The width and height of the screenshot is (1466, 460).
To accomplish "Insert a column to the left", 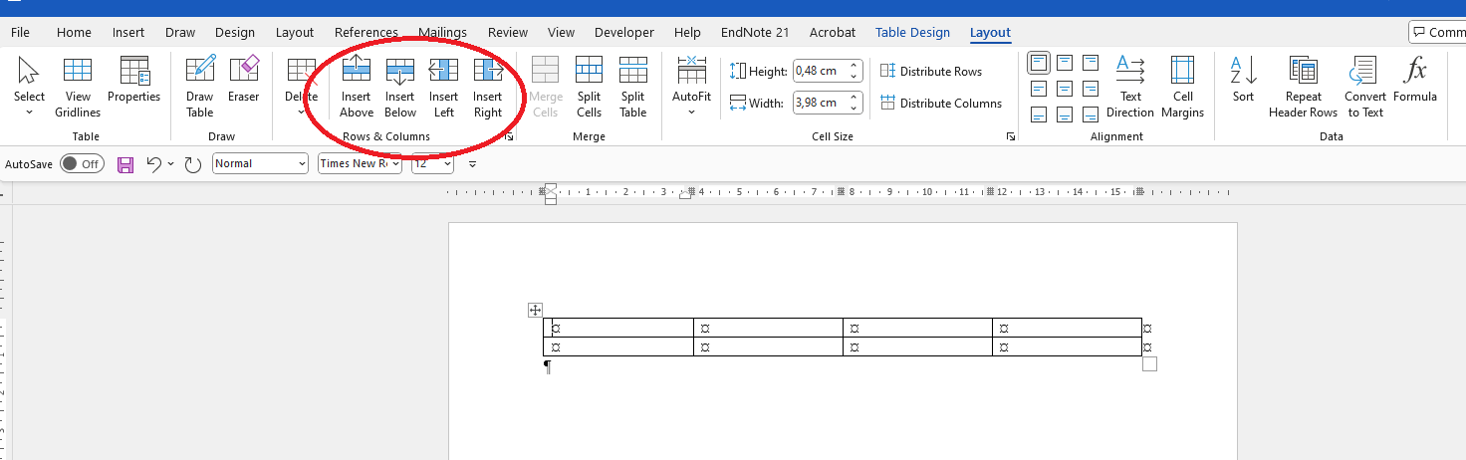I will pyautogui.click(x=443, y=87).
